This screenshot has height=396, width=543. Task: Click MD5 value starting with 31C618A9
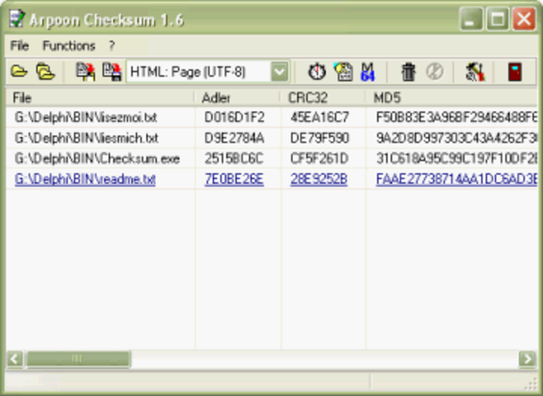pyautogui.click(x=456, y=158)
